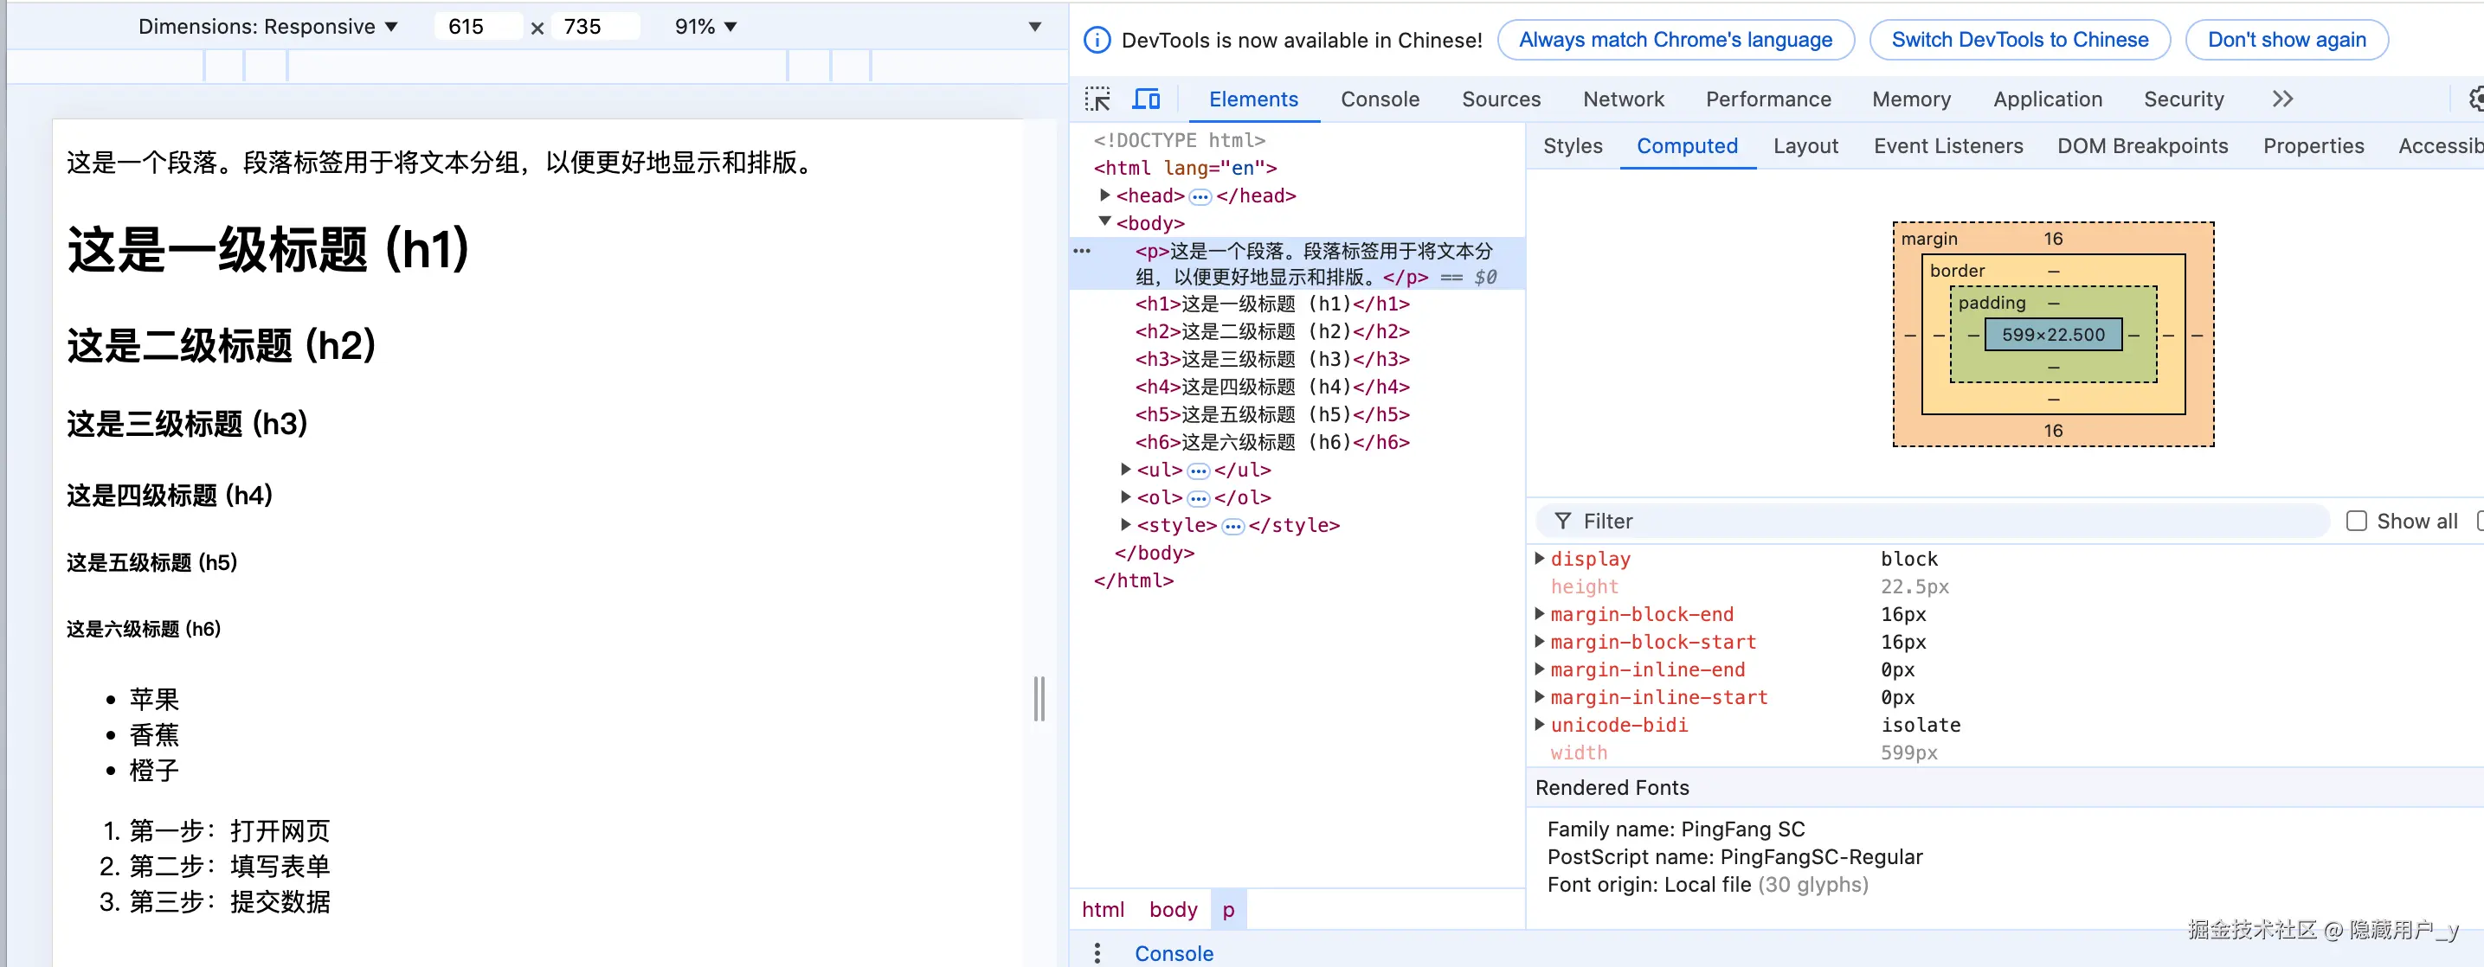The image size is (2484, 967).
Task: Click Switch DevTools to Chinese button
Action: [2018, 41]
